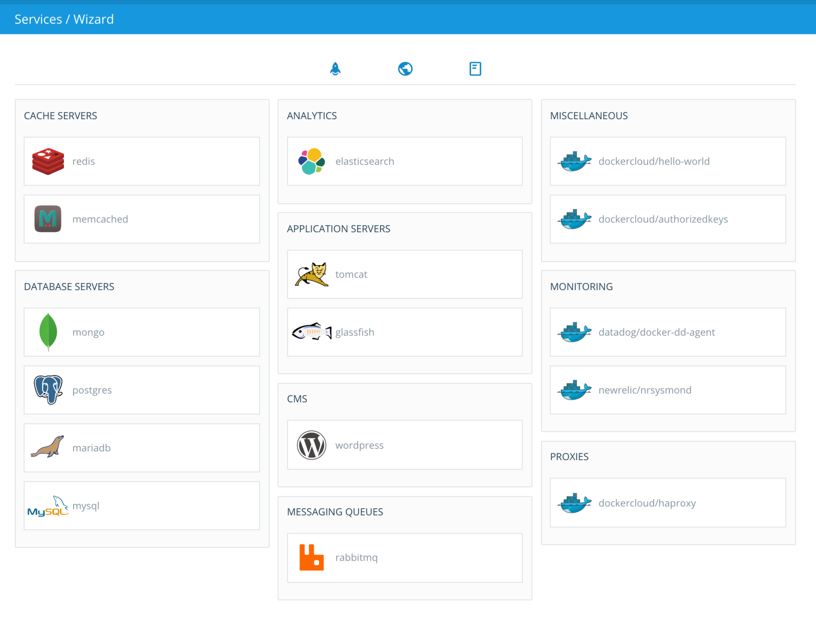Click the ANALYTICS heading

pyautogui.click(x=312, y=116)
